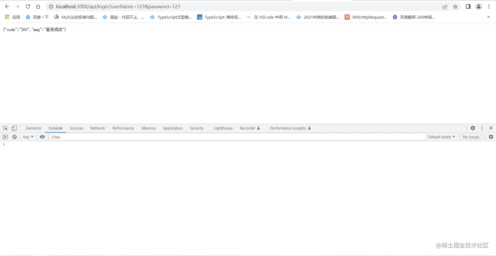Activate the inspect element picker
This screenshot has height=256, width=496.
[x=6, y=128]
